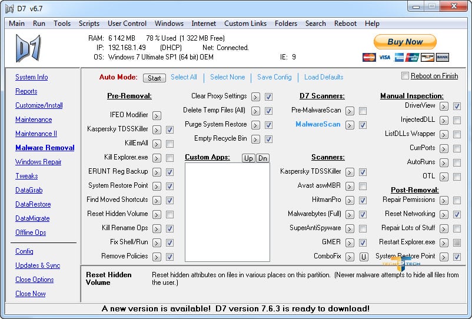472x319 pixels.
Task: Uncheck Clear Proxy Settings checkbox
Action: tap(269, 97)
